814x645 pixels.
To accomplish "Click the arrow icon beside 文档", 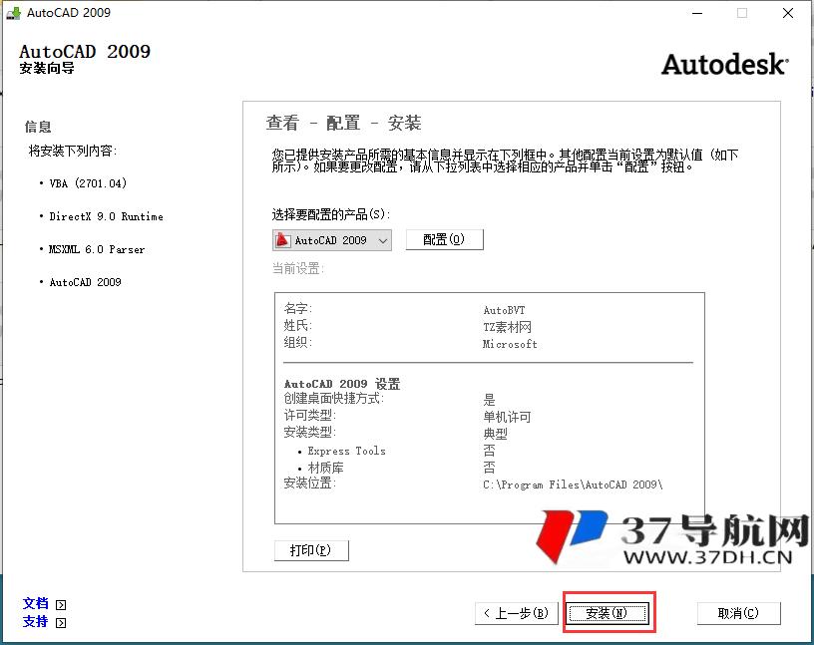I will tap(59, 603).
